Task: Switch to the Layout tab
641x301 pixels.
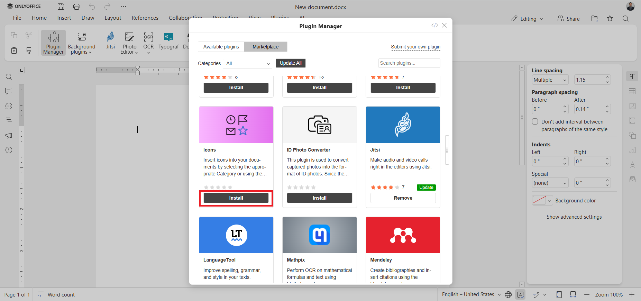Action: [x=113, y=18]
